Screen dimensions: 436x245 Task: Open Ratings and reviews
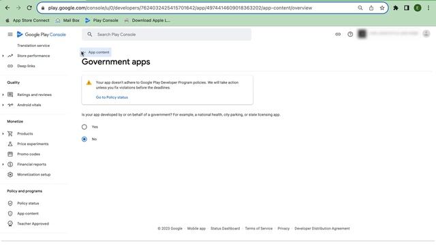click(34, 95)
